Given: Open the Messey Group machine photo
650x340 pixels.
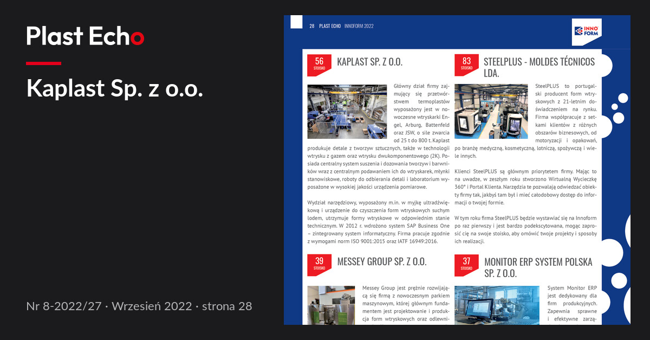Looking at the screenshot, I should coord(331,305).
